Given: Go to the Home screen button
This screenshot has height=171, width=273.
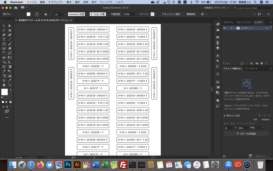Looking at the screenshot, I should coord(16,8).
